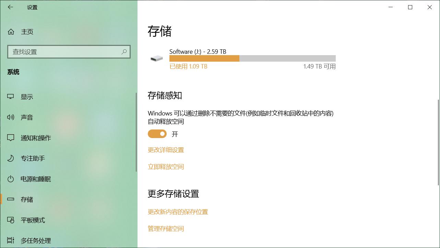The height and width of the screenshot is (248, 440).
Task: Open Tablet mode via its sidebar icon
Action: coord(11,220)
